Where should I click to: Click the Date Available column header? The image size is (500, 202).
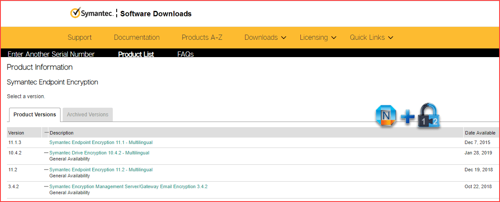tap(480, 133)
